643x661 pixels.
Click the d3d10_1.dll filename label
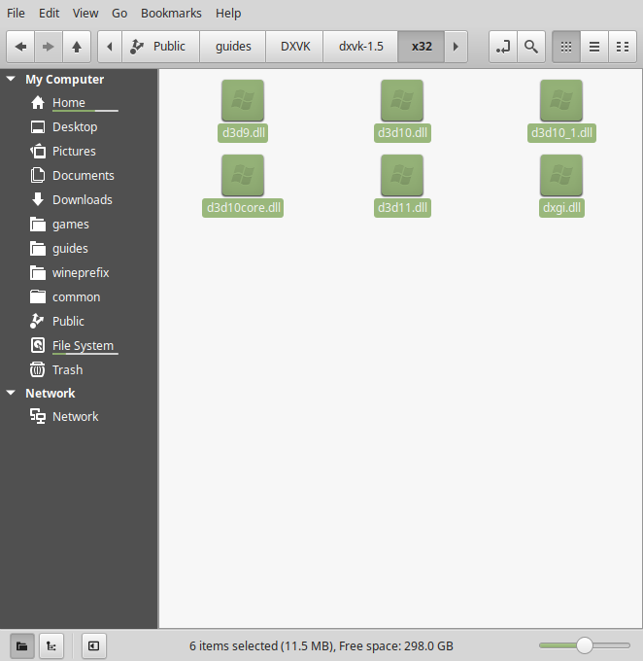(x=561, y=133)
